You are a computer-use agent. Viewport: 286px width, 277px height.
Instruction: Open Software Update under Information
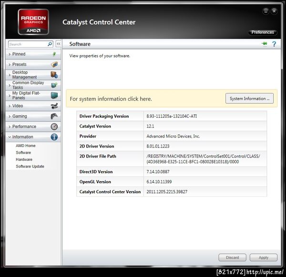[30, 167]
